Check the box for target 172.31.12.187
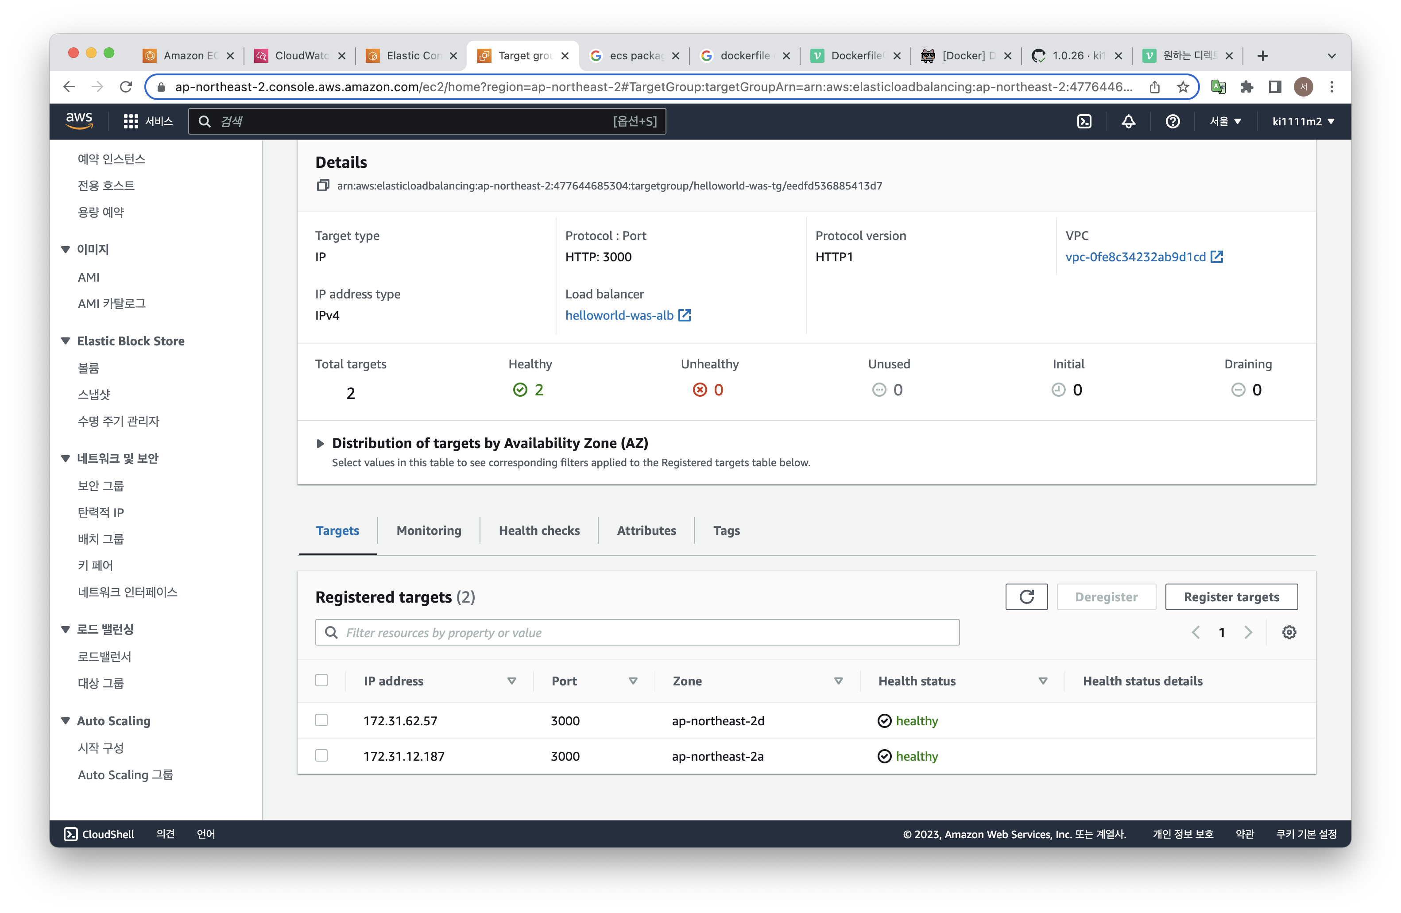 tap(321, 756)
